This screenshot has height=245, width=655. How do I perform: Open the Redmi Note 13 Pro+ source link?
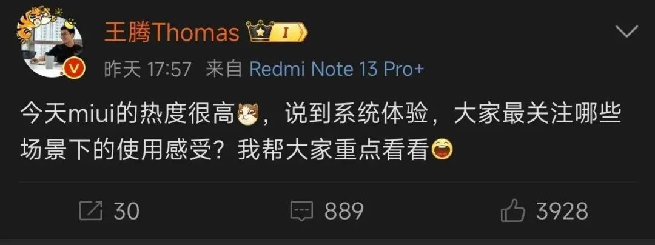pos(337,69)
